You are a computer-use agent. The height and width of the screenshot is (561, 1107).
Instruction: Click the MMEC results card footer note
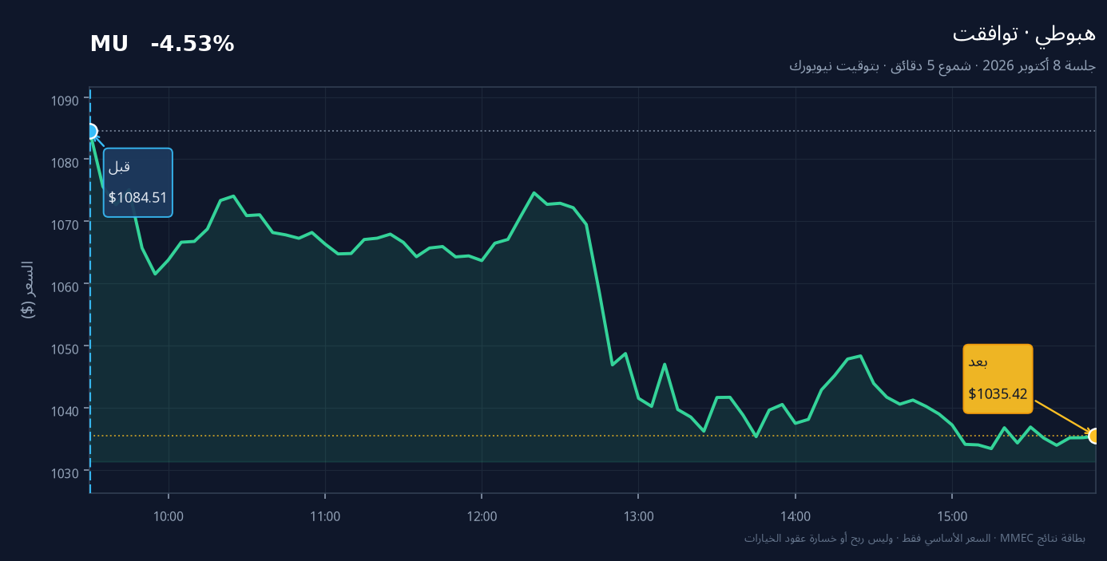coord(915,539)
